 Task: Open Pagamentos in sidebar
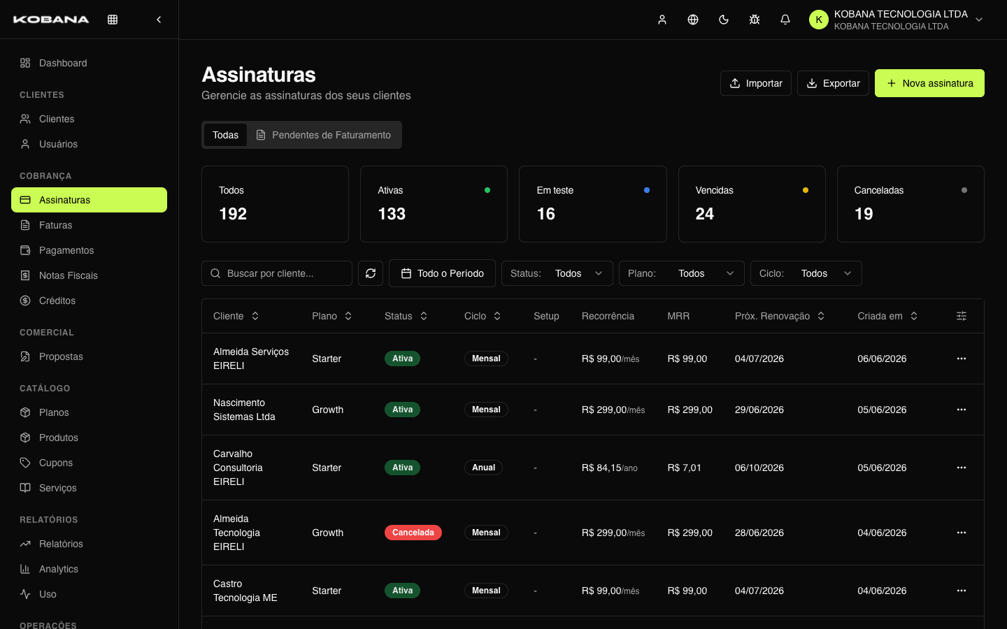pyautogui.click(x=89, y=250)
